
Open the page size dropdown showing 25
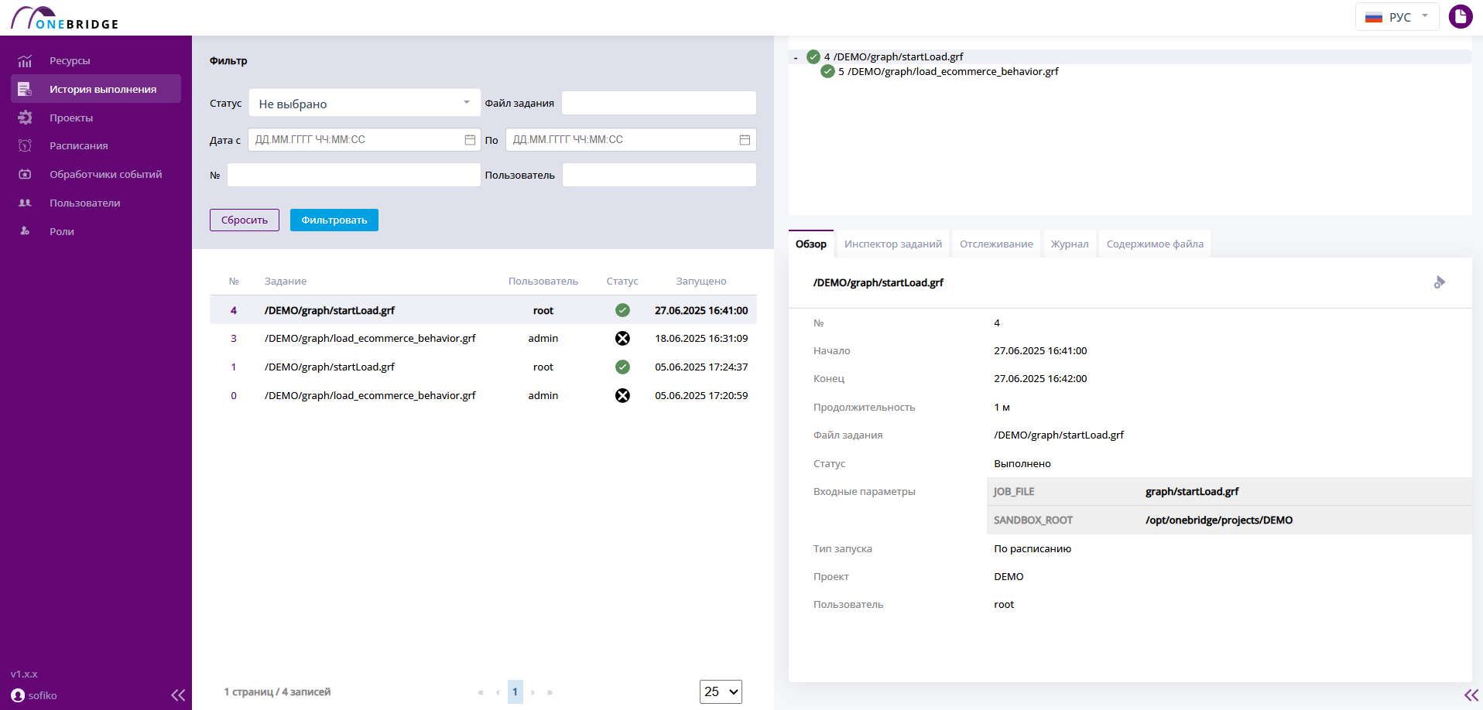(721, 691)
